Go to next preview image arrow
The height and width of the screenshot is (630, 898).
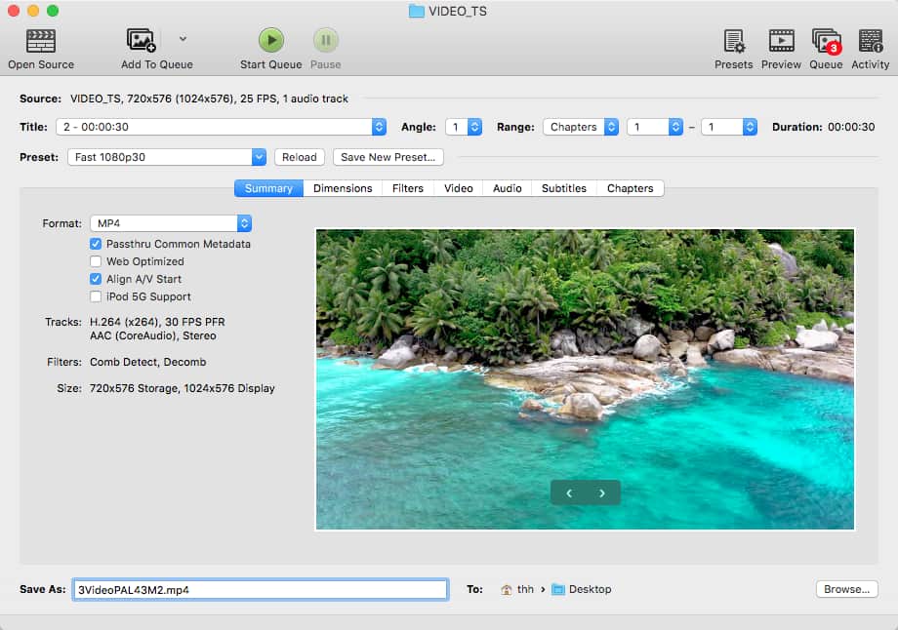tap(602, 493)
